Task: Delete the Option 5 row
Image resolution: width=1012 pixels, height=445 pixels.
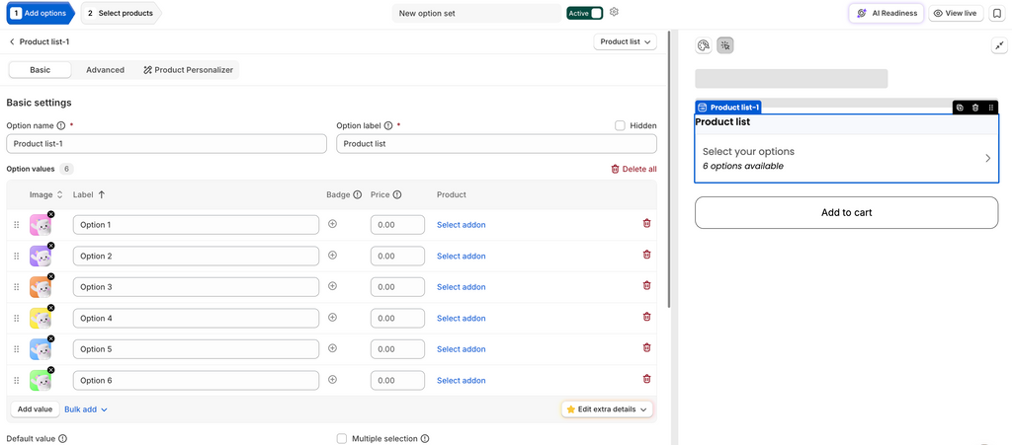Action: coord(646,347)
